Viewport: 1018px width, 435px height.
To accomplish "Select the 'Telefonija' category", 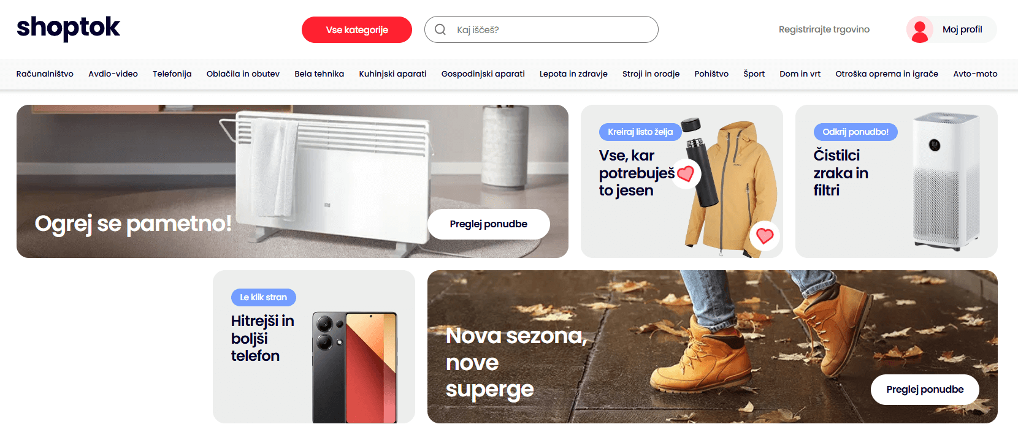I will click(172, 74).
